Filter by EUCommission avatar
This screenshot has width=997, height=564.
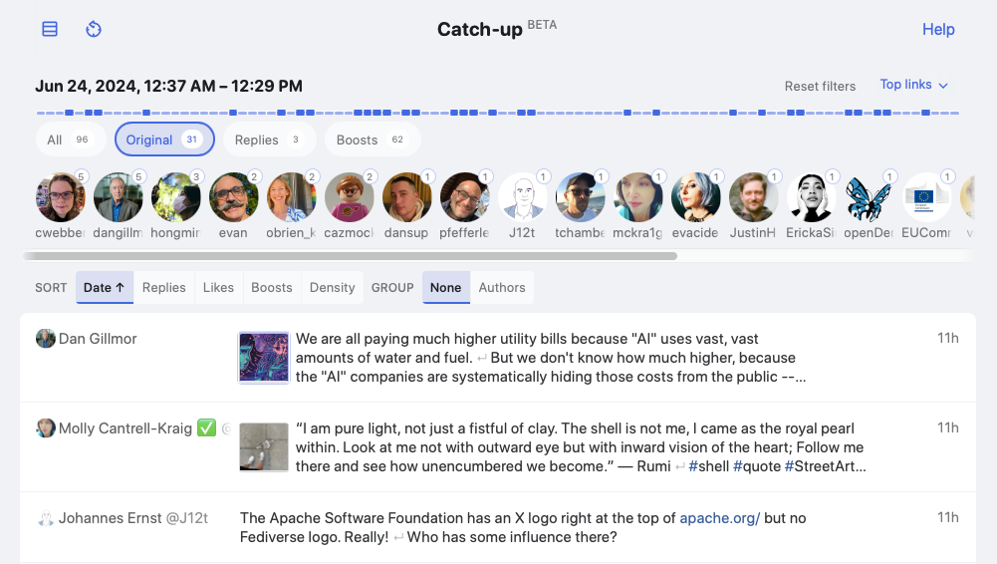pyautogui.click(x=927, y=197)
